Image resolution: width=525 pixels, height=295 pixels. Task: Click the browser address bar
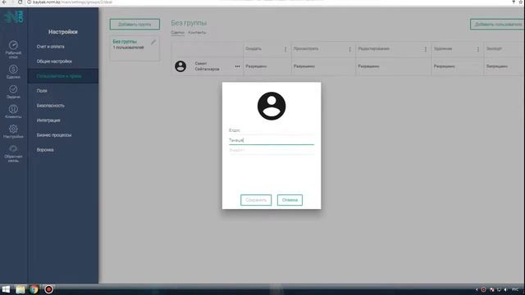pyautogui.click(x=268, y=2)
